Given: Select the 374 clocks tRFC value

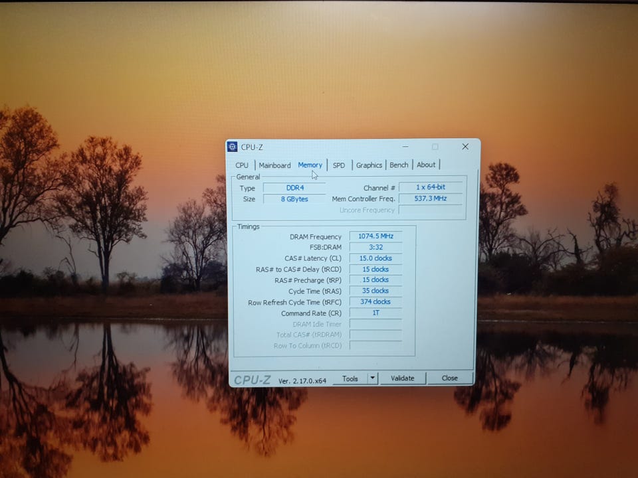Looking at the screenshot, I should [x=375, y=301].
